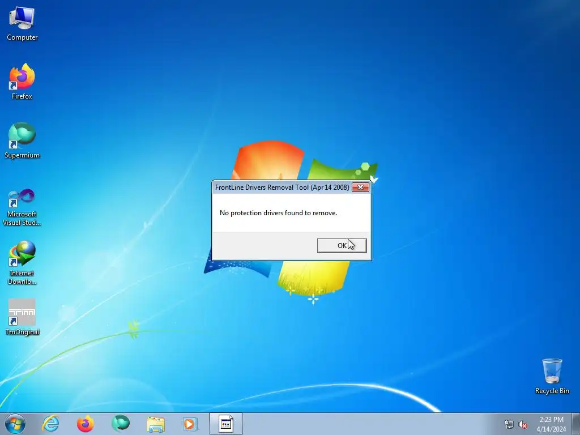Open the clock showing 2:23 PM
Viewport: 580px width, 435px height.
click(x=551, y=424)
